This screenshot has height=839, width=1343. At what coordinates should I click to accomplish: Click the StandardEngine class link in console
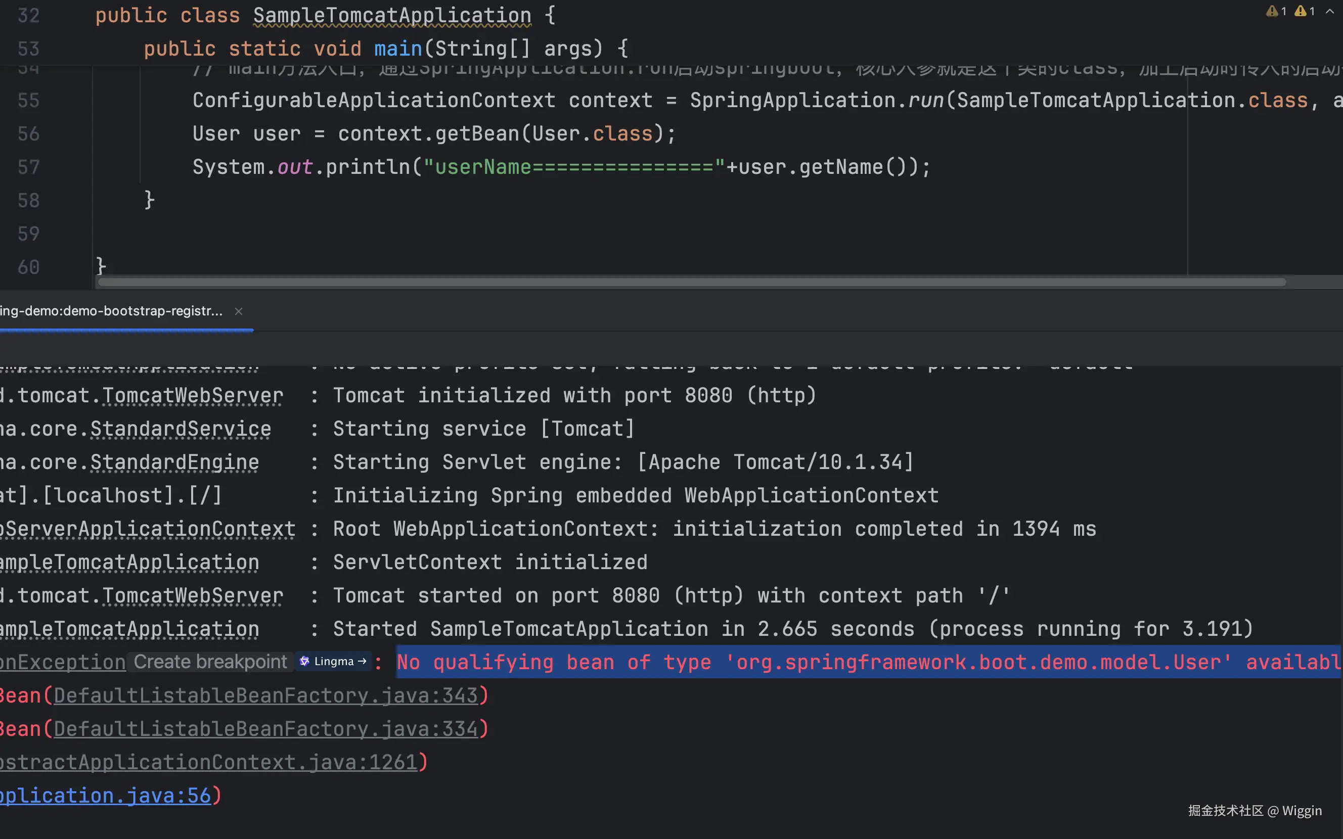(x=174, y=462)
